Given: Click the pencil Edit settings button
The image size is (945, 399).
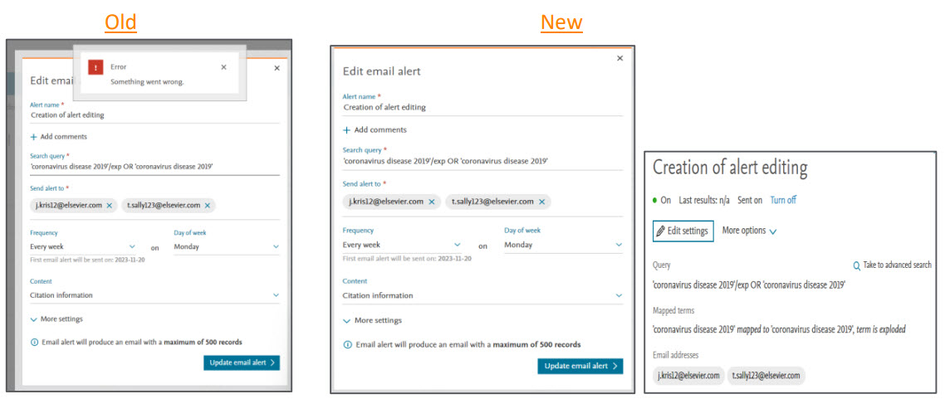Looking at the screenshot, I should [683, 231].
